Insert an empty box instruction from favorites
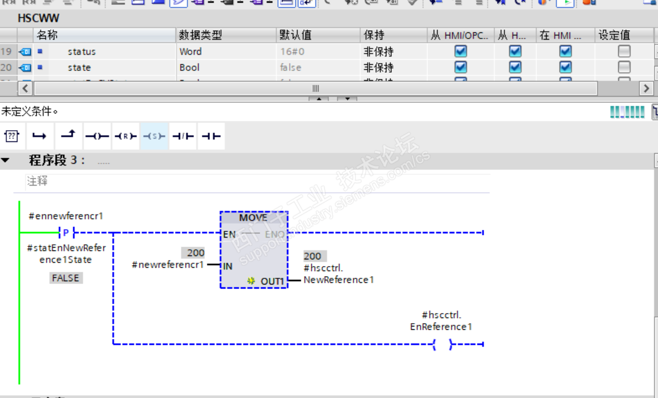This screenshot has width=658, height=398. click(12, 136)
